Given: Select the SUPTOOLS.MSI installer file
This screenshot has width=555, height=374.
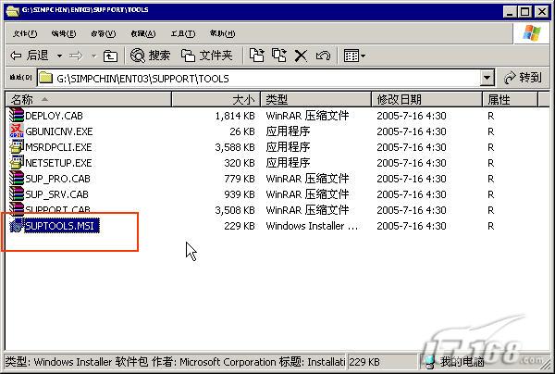Looking at the screenshot, I should [61, 226].
